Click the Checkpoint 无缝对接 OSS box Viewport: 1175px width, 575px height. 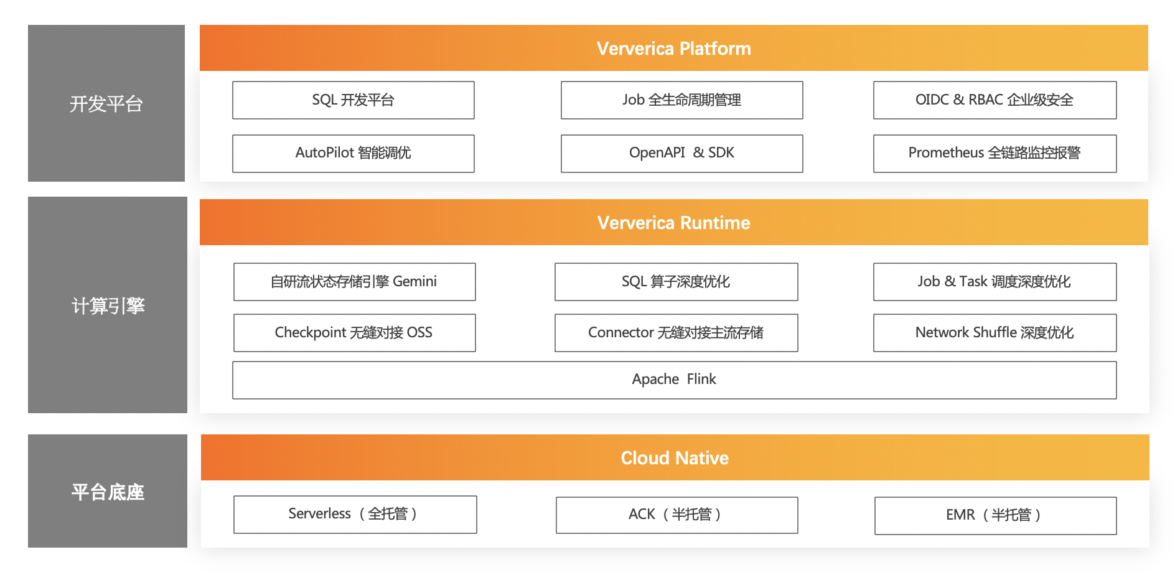pyautogui.click(x=355, y=333)
